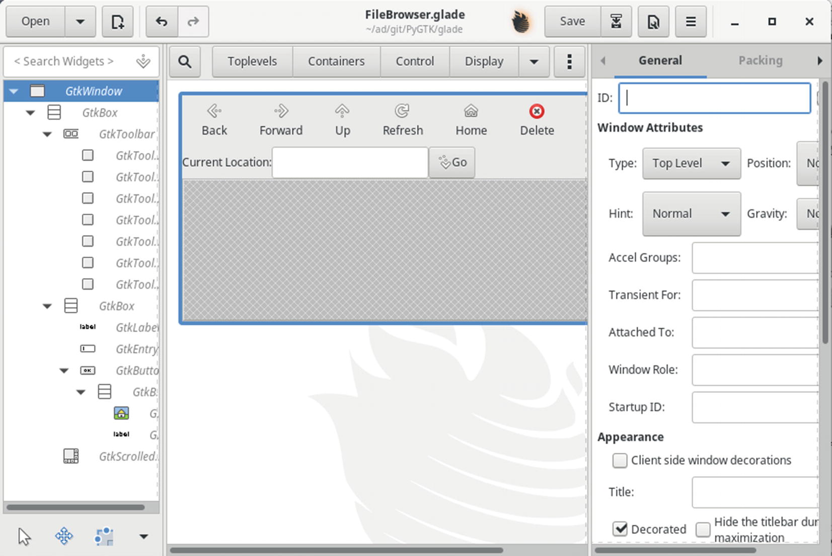832x556 pixels.
Task: Select the GtkEntry icon in tree
Action: (88, 349)
